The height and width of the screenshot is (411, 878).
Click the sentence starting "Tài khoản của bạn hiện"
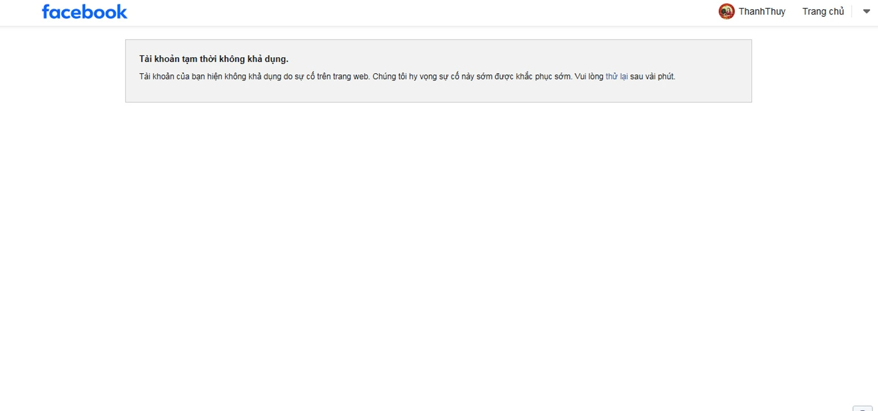tap(254, 76)
